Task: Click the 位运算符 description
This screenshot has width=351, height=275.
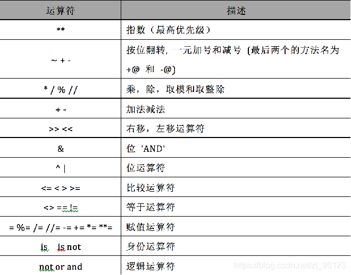Action: coord(146,168)
